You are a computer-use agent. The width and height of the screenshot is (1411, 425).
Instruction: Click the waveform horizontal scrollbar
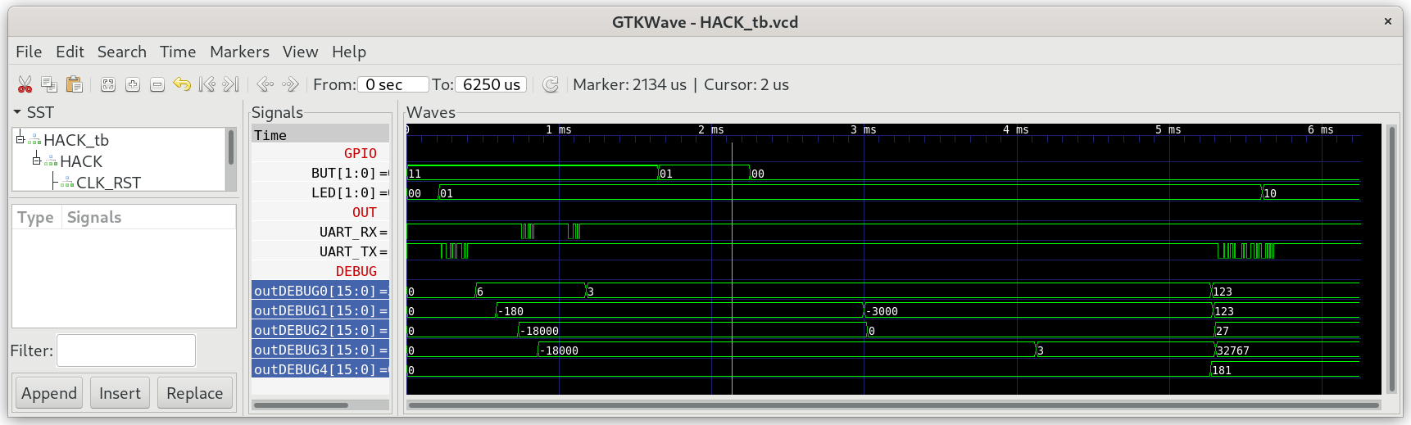[893, 405]
